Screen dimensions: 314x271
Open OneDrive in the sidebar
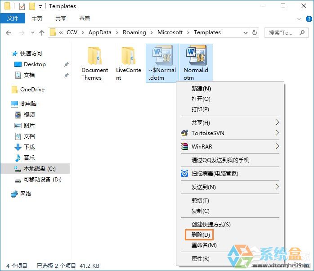coord(28,90)
